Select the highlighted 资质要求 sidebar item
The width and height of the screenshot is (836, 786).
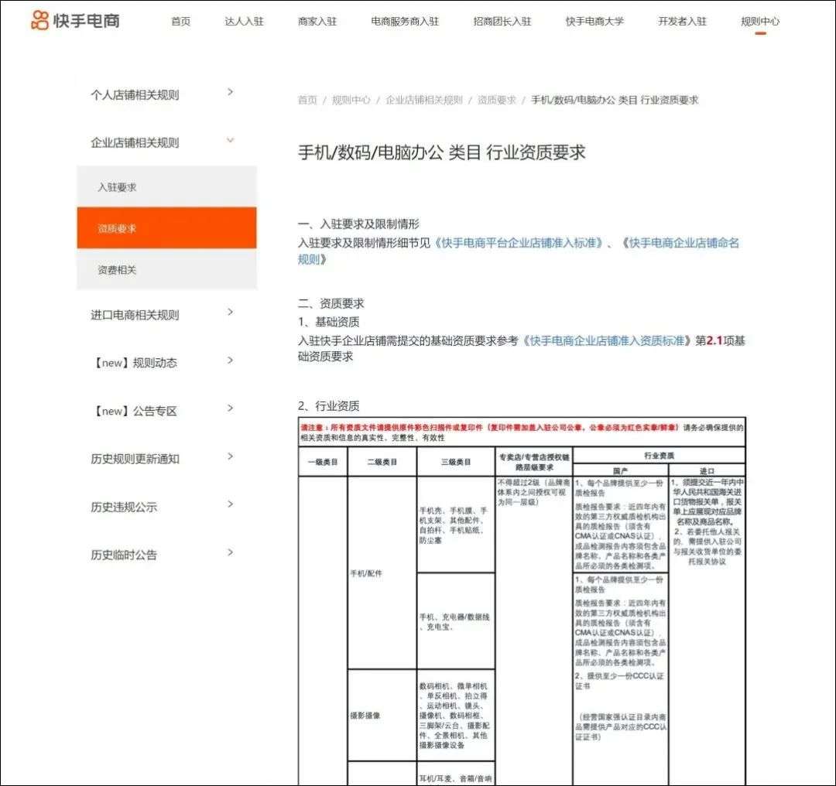pos(117,228)
